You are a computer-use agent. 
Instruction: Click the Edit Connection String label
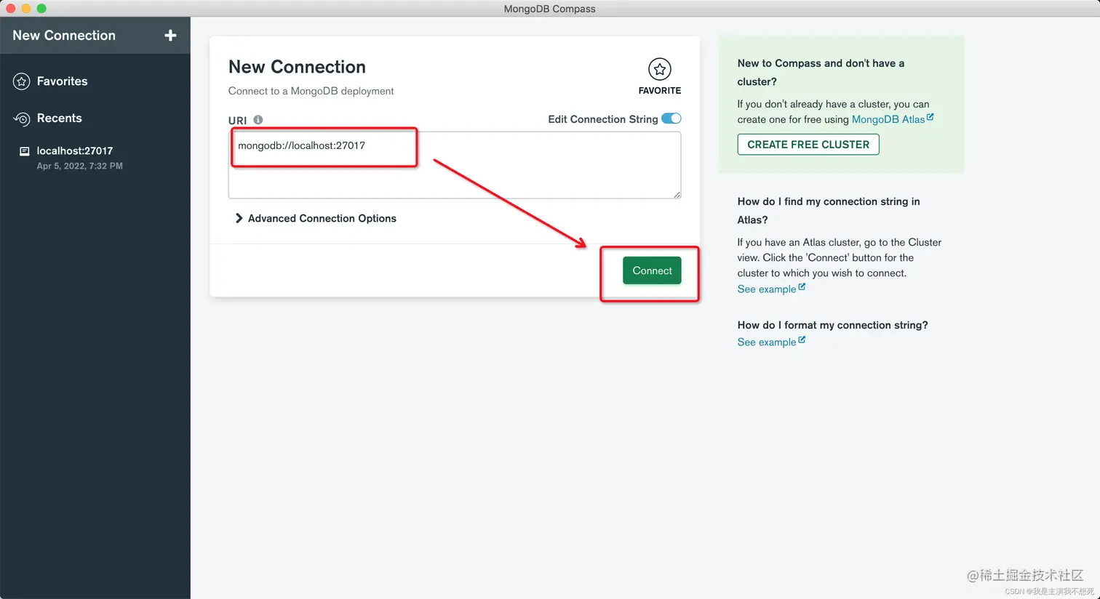(603, 119)
